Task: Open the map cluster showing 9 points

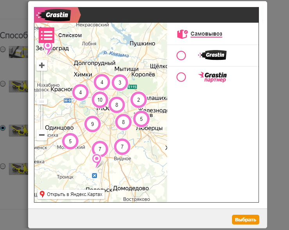Action: pos(93,124)
